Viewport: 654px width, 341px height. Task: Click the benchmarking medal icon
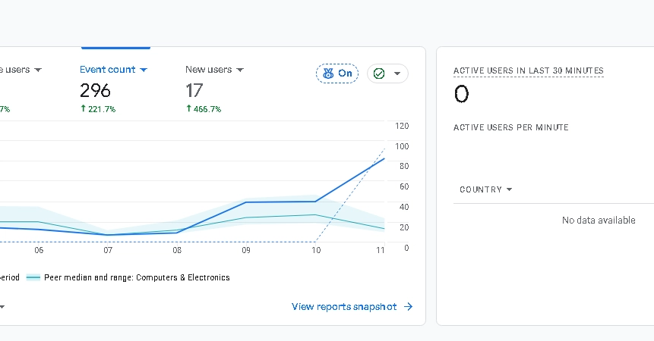[328, 74]
